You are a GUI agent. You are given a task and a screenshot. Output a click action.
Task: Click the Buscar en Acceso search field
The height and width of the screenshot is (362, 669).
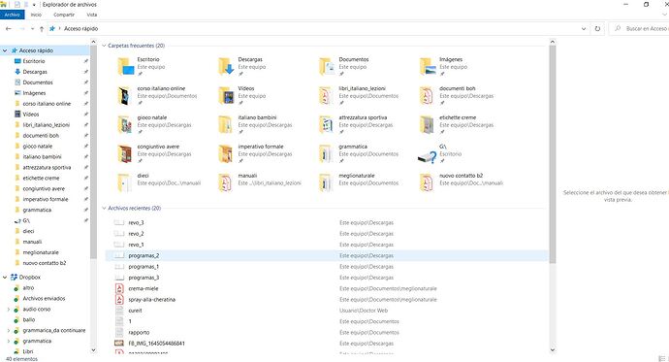pos(639,28)
